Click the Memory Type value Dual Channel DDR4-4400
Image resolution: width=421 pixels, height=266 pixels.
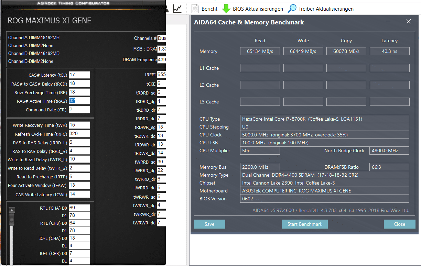click(325, 175)
